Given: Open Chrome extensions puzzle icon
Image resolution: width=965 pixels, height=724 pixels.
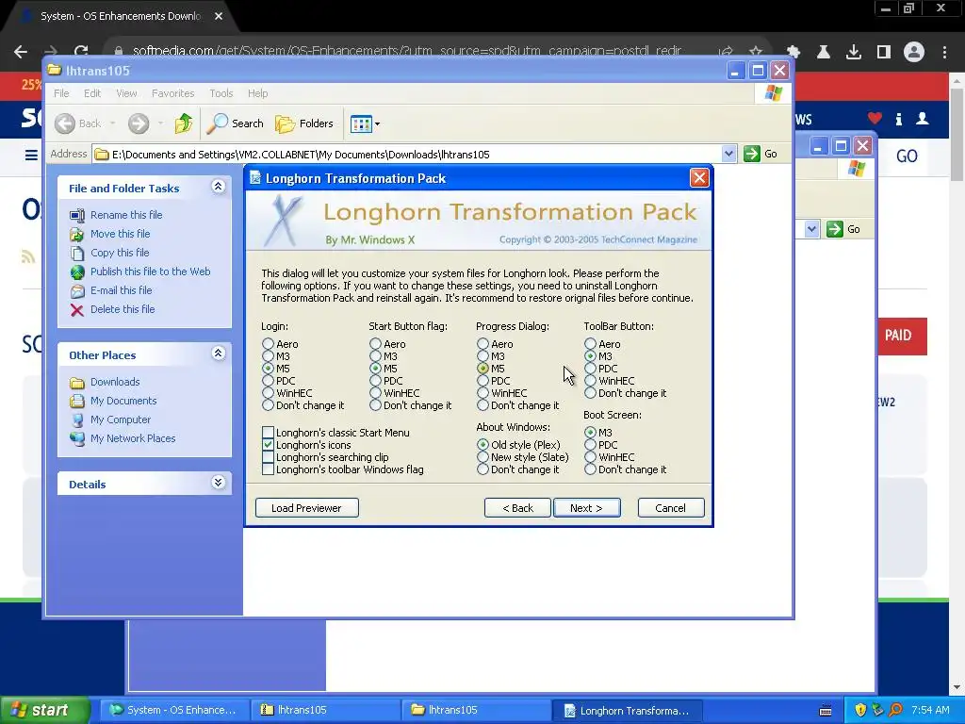Looking at the screenshot, I should click(793, 52).
